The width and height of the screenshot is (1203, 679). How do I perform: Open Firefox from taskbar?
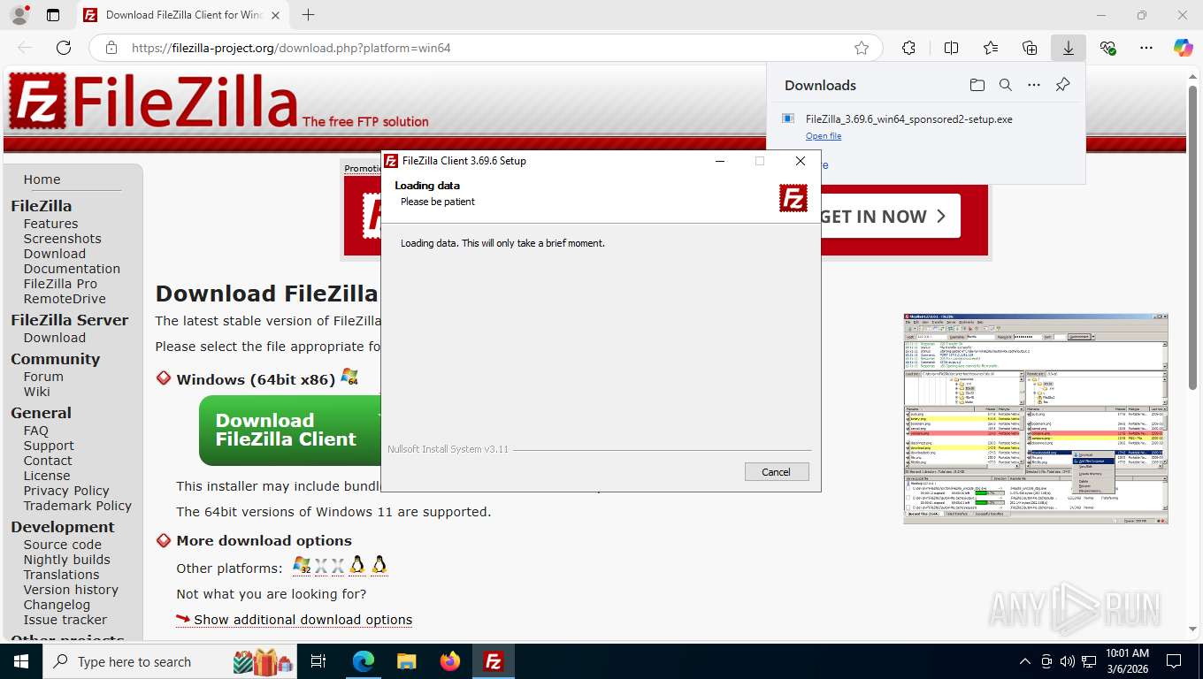tap(450, 661)
